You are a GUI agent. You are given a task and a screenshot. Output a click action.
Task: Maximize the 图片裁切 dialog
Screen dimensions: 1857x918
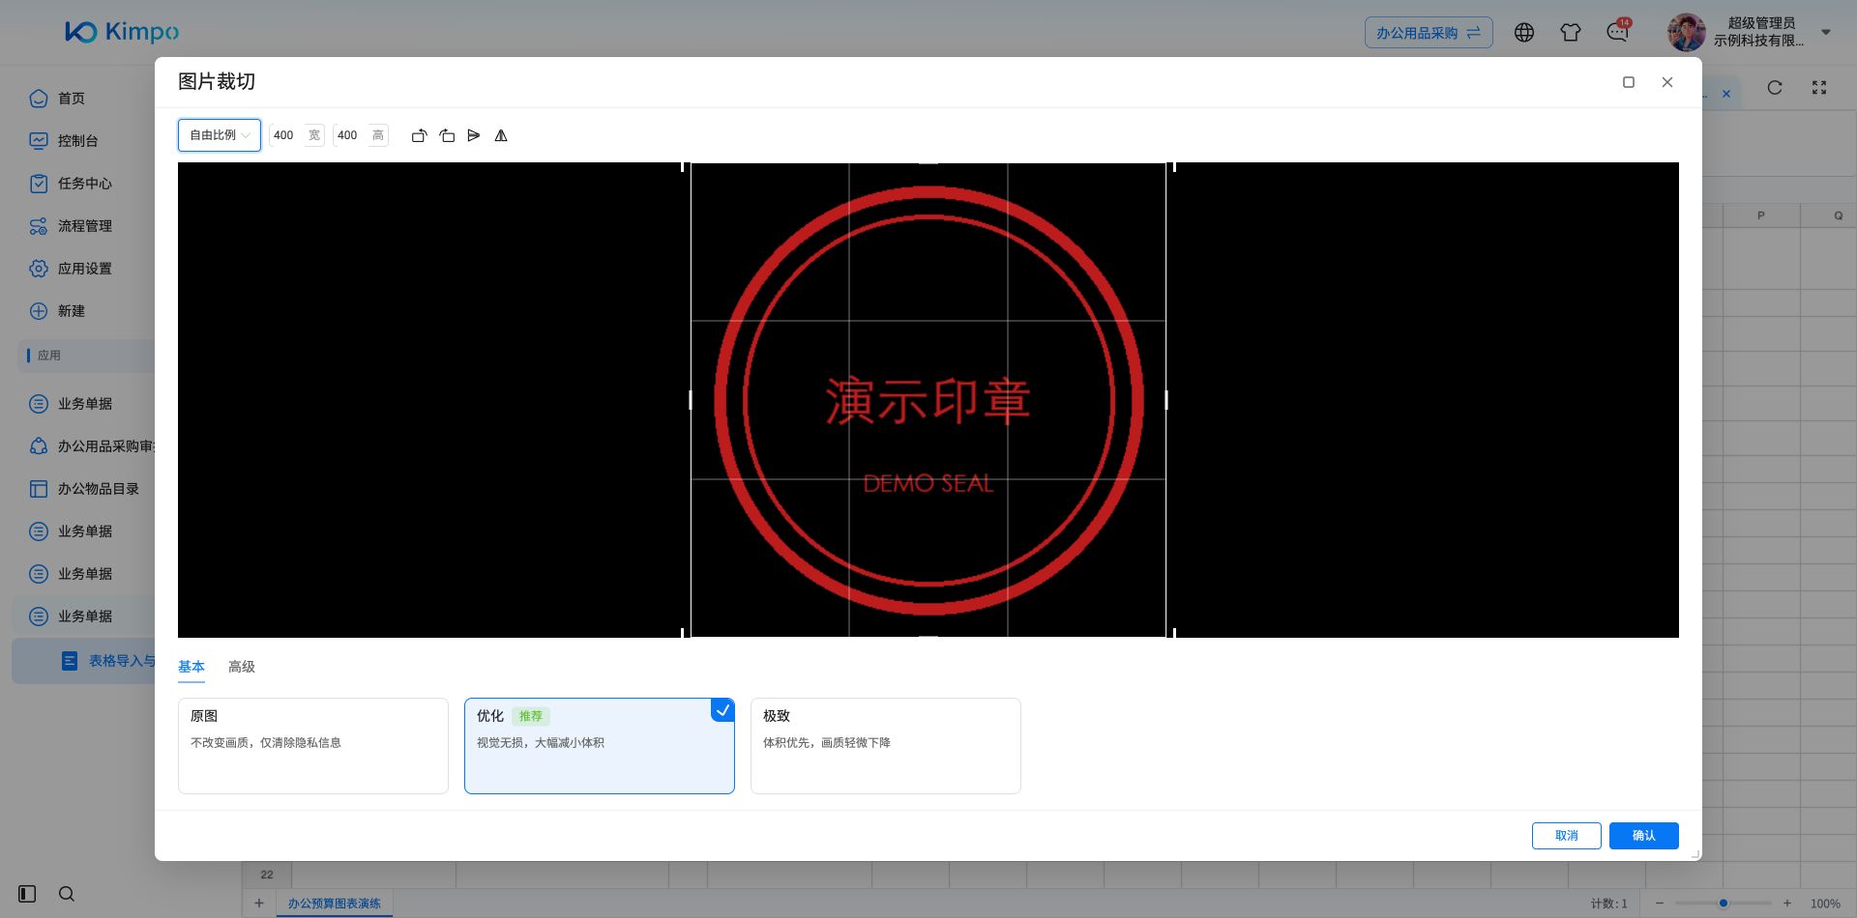pos(1629,82)
